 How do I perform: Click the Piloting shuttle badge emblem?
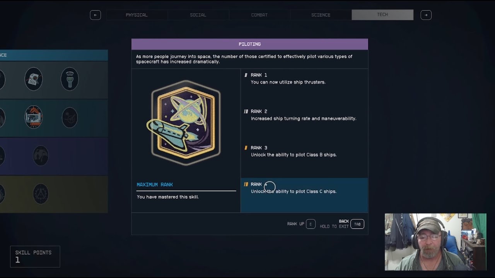tap(183, 123)
